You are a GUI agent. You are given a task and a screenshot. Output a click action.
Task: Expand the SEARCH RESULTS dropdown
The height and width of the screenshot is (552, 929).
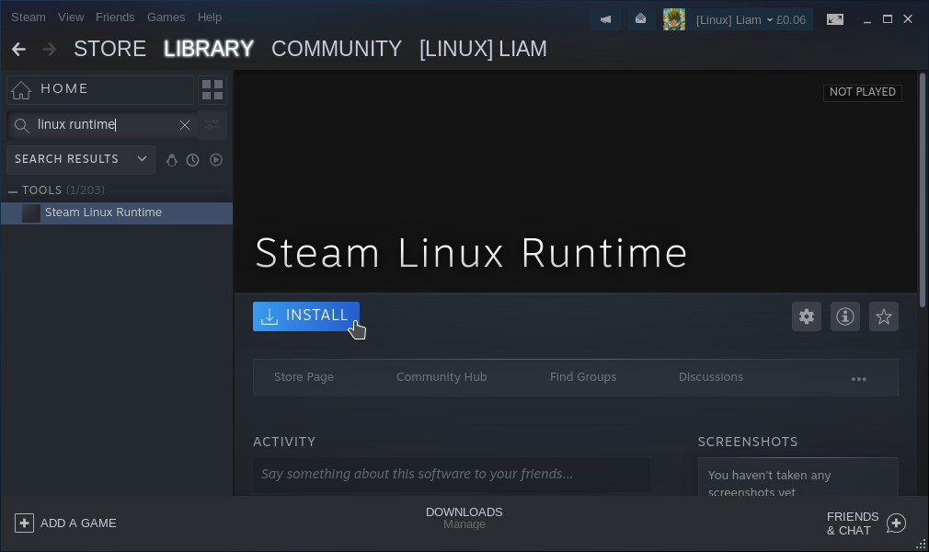81,159
